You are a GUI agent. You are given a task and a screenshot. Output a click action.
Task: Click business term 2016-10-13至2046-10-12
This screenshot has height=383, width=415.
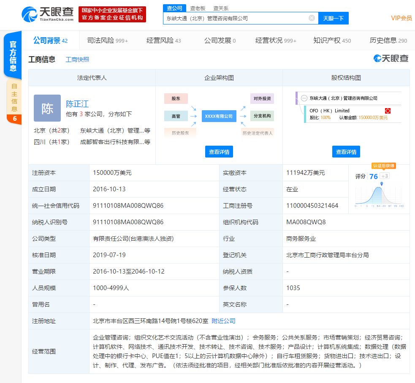pyautogui.click(x=129, y=271)
